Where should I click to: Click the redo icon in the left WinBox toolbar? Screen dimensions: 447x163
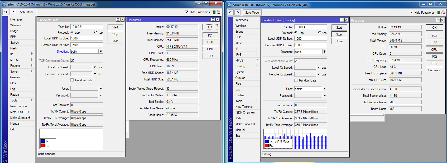12,12
